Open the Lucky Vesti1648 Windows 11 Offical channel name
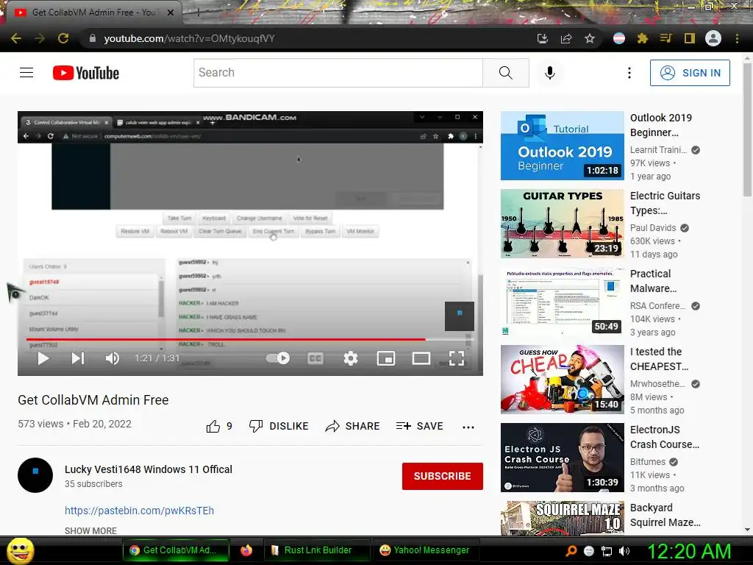Screen dimensions: 753x565 coord(149,469)
